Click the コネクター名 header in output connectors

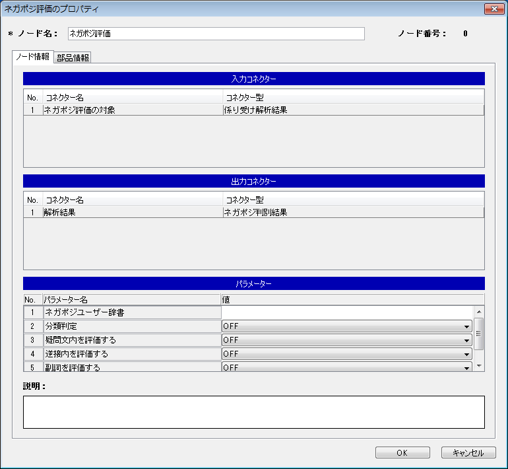(x=133, y=200)
